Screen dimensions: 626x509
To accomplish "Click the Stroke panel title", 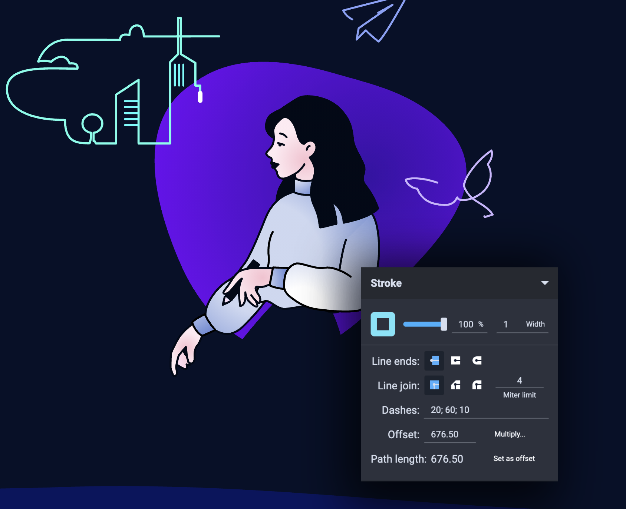I will [x=386, y=283].
